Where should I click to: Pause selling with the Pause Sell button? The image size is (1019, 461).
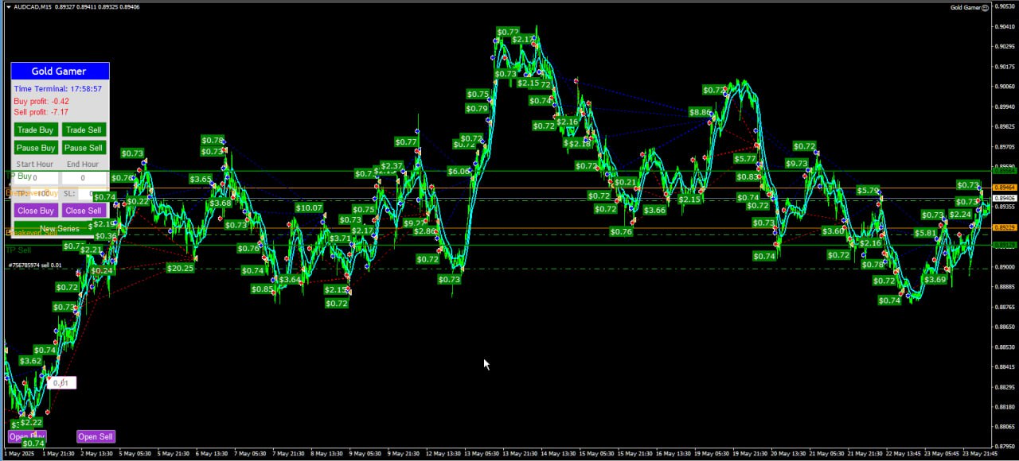(84, 148)
